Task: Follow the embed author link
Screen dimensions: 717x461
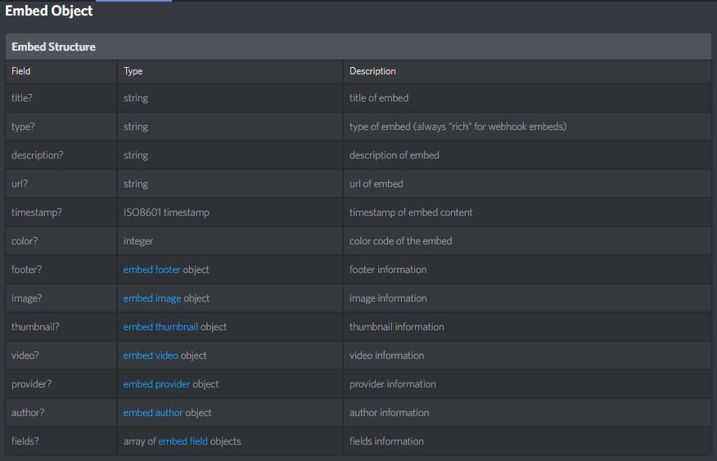Action: [153, 413]
